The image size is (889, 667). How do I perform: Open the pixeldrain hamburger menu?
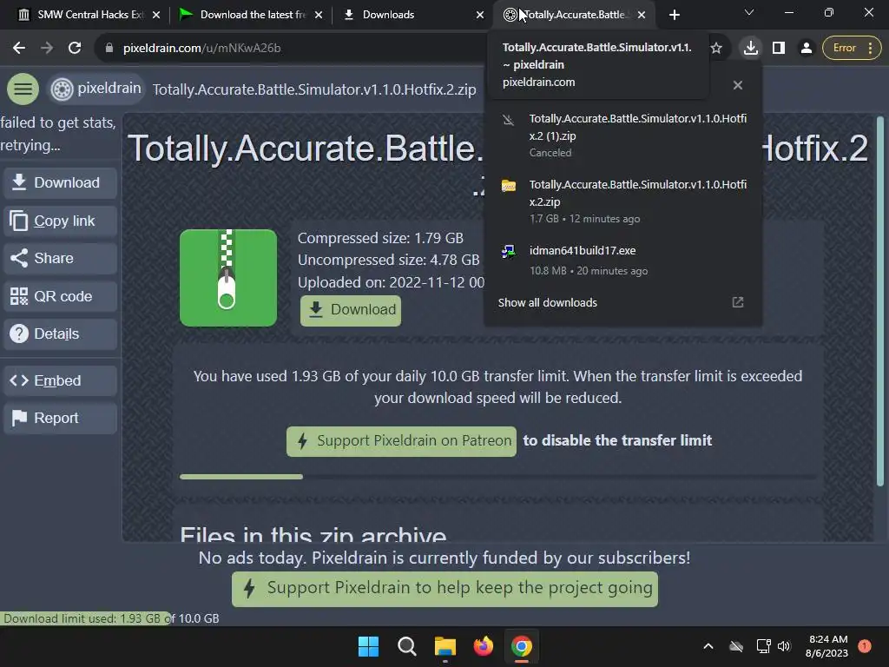tap(23, 89)
